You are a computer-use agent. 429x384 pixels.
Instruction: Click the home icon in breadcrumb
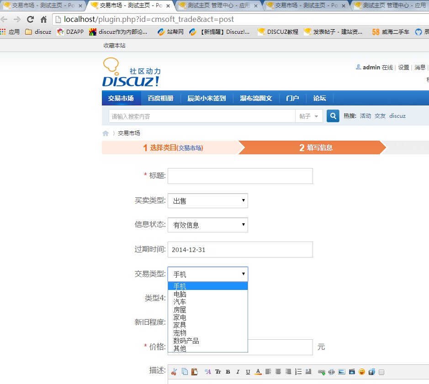tap(106, 133)
